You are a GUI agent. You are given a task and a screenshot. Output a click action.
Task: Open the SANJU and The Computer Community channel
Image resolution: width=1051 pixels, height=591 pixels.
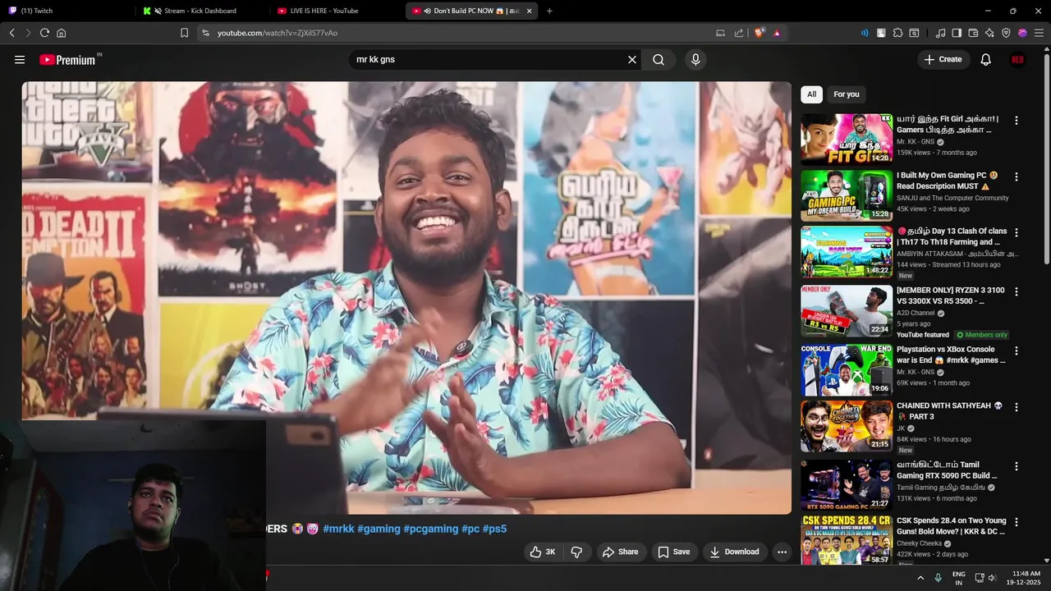952,198
